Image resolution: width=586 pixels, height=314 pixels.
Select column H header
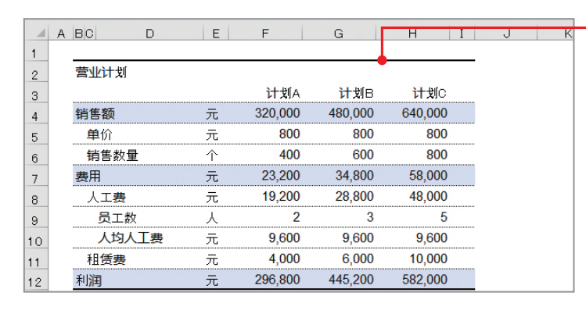point(412,34)
